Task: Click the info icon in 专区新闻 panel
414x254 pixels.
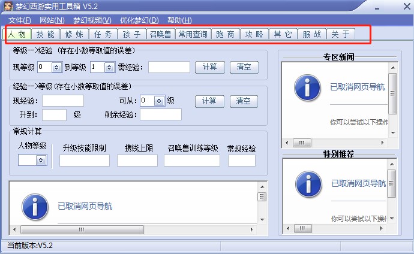Action: (x=307, y=87)
